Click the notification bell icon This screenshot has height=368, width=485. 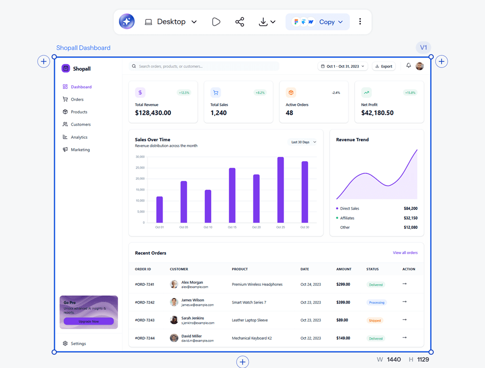(409, 66)
